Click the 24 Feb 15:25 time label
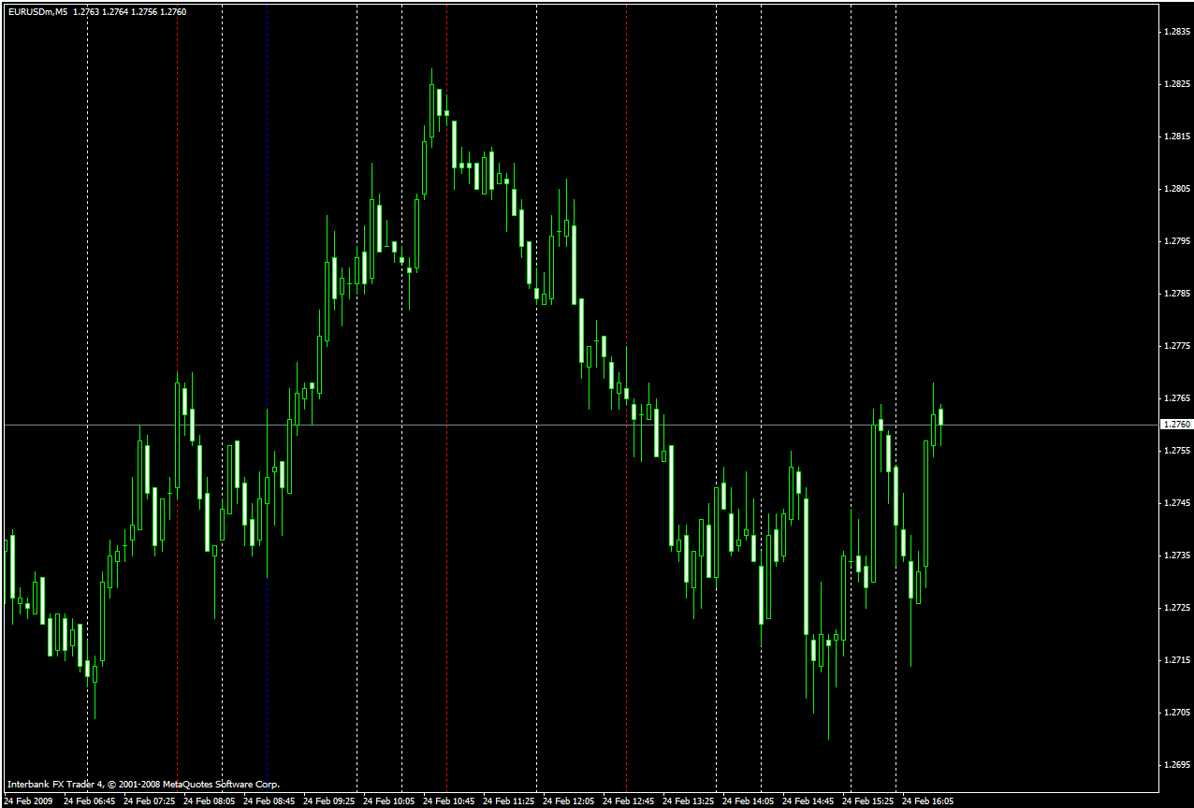This screenshot has width=1194, height=808. coord(868,801)
